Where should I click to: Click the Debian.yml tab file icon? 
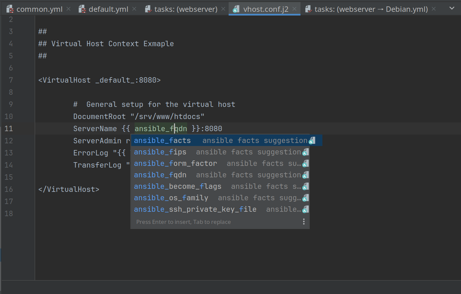308,9
